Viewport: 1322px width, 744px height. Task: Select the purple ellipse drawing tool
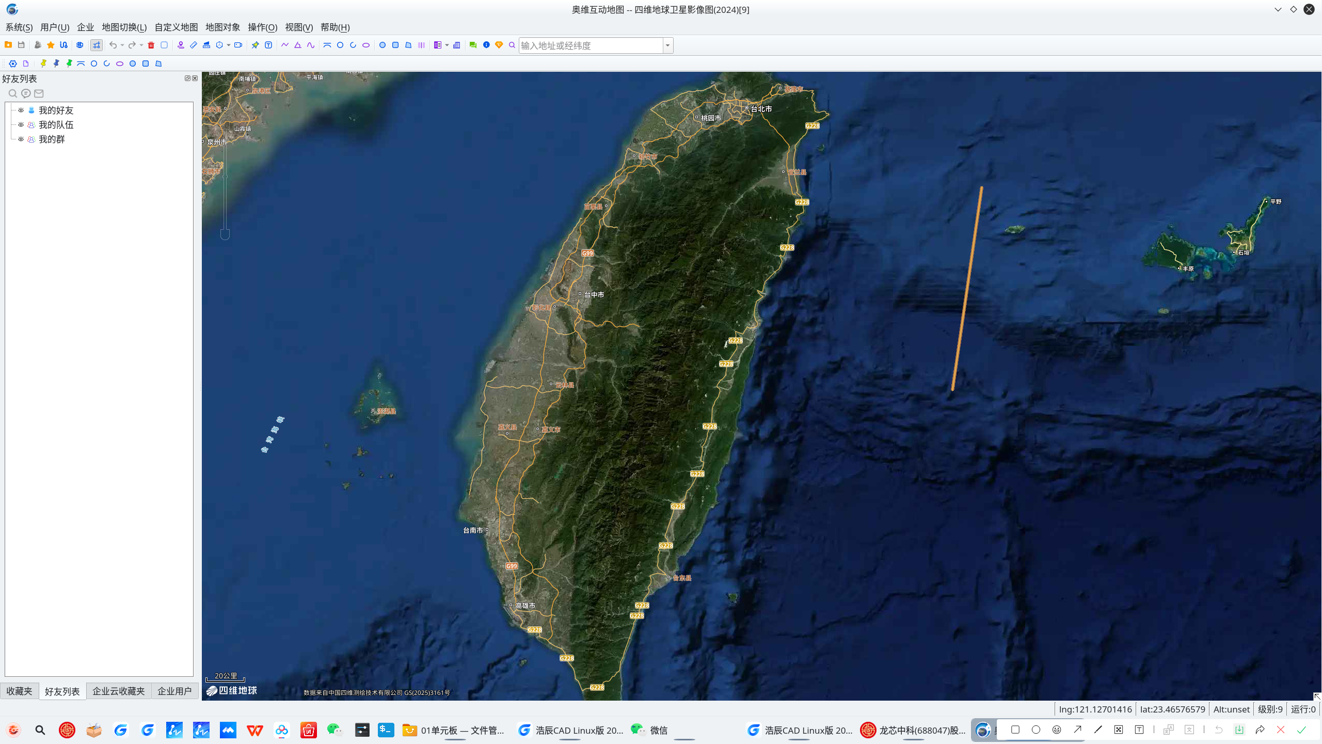click(x=366, y=45)
